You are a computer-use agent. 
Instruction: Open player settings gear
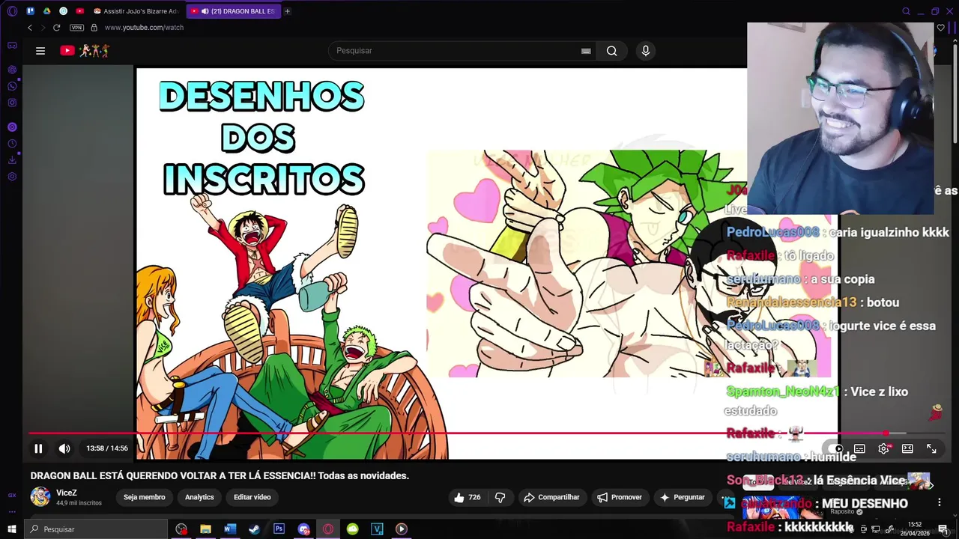pos(883,448)
